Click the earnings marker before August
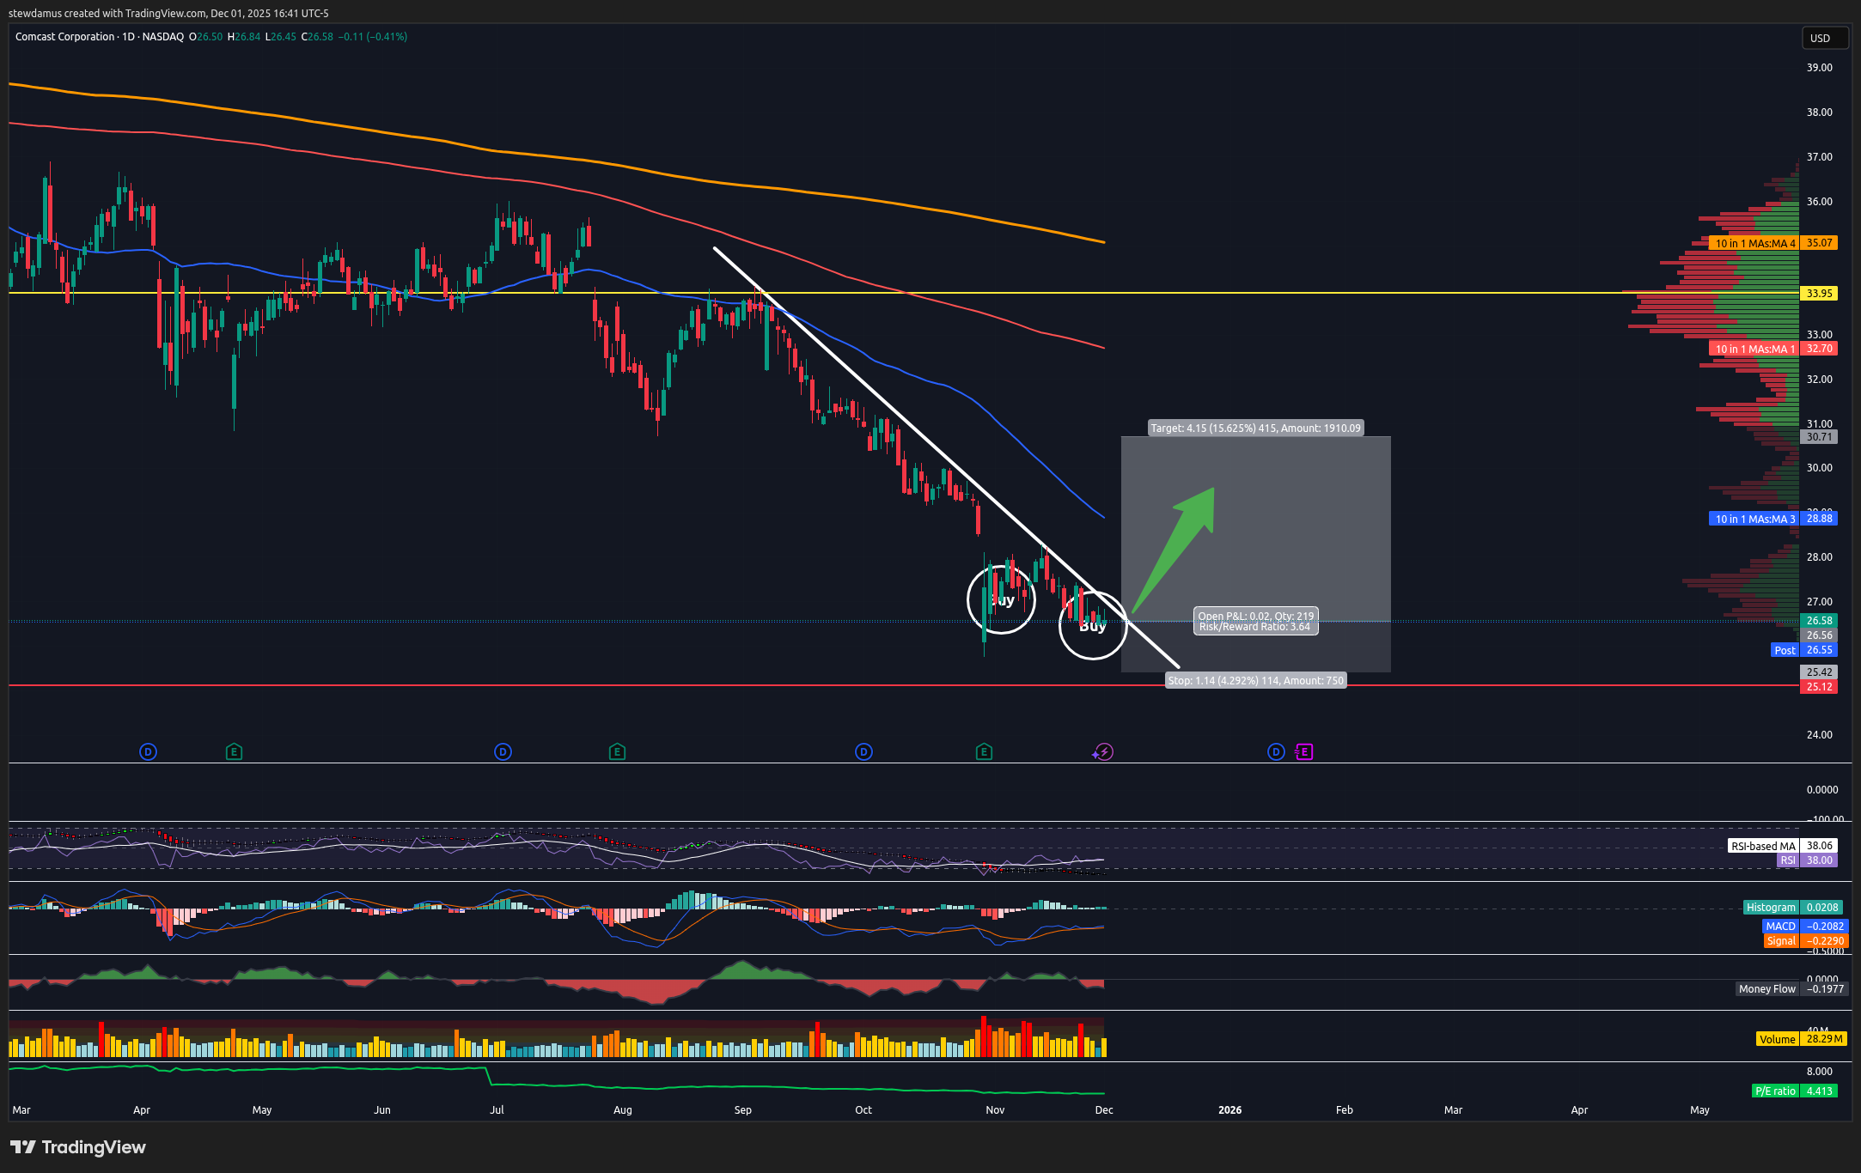 [x=617, y=752]
